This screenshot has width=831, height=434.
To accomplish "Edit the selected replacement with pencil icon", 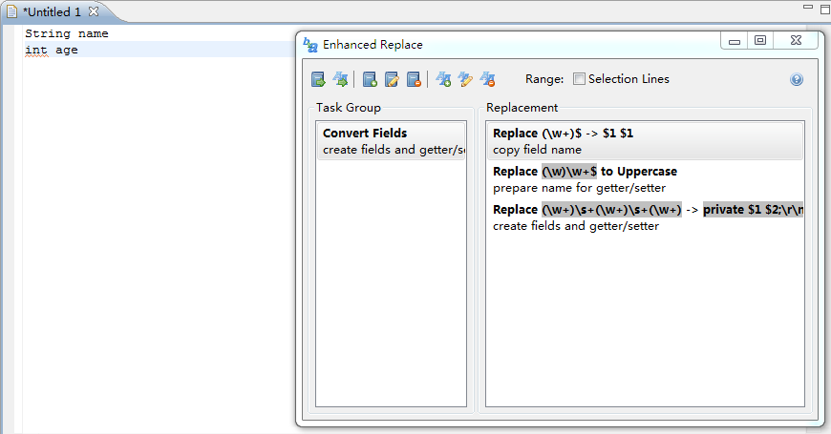I will (x=465, y=79).
